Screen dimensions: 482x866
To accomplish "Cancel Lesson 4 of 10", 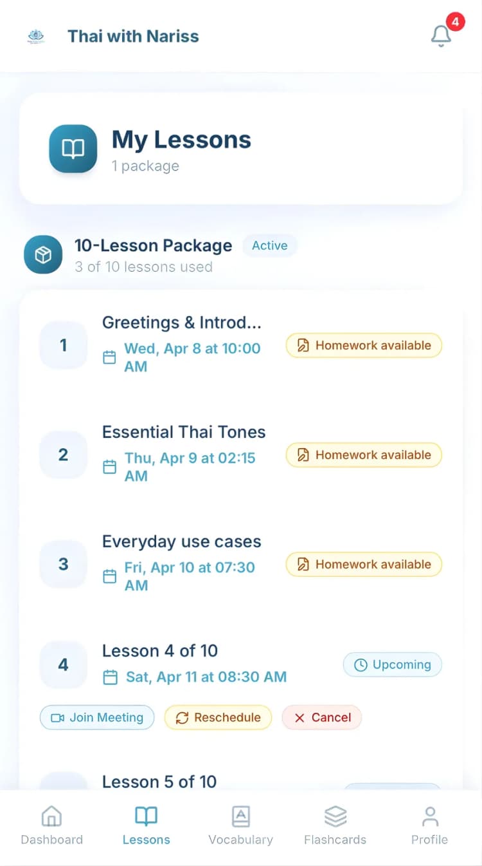I will 321,717.
